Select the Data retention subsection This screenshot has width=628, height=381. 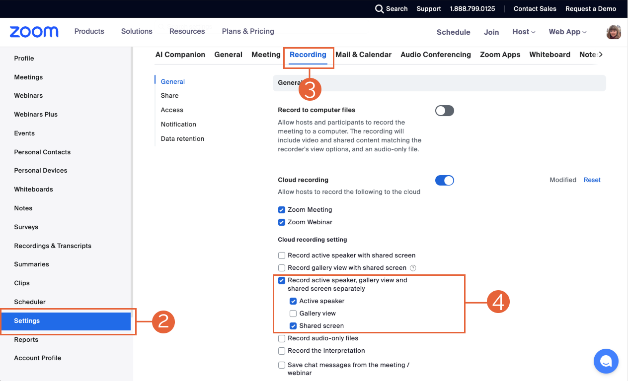(182, 138)
